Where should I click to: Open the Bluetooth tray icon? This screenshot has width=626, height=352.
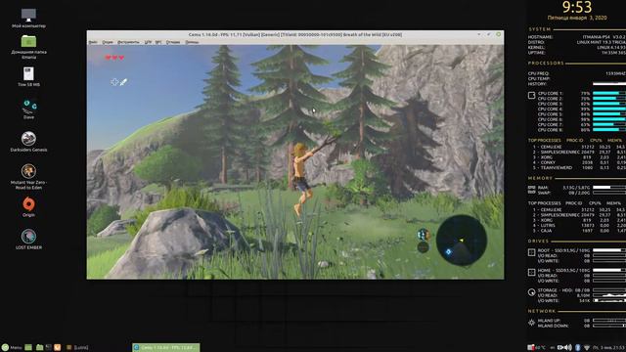pyautogui.click(x=578, y=348)
